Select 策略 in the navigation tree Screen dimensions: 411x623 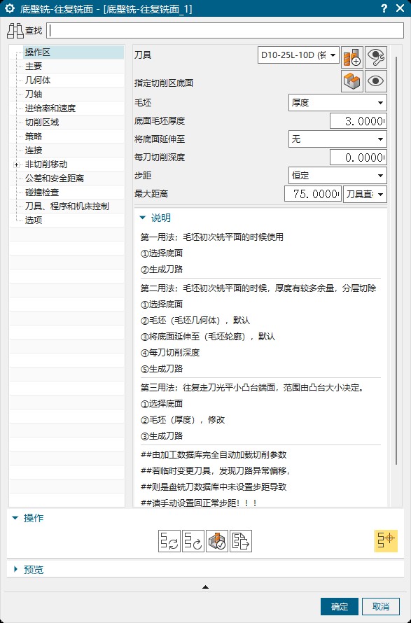click(x=34, y=136)
